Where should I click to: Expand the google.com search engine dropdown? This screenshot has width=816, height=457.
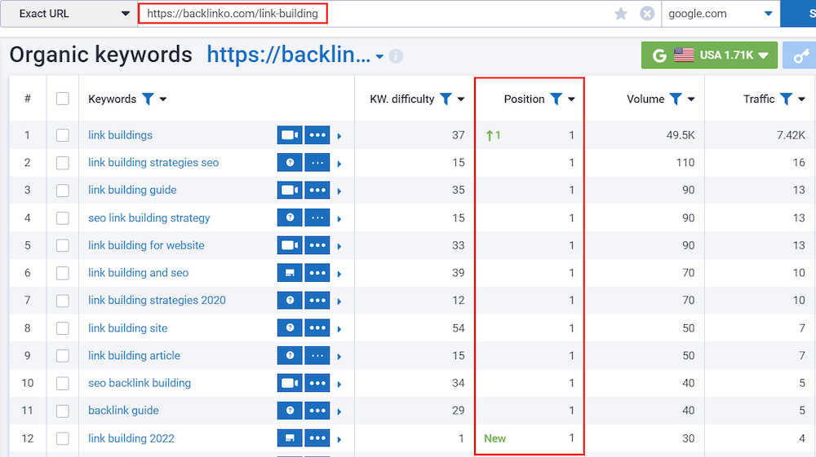pos(720,14)
